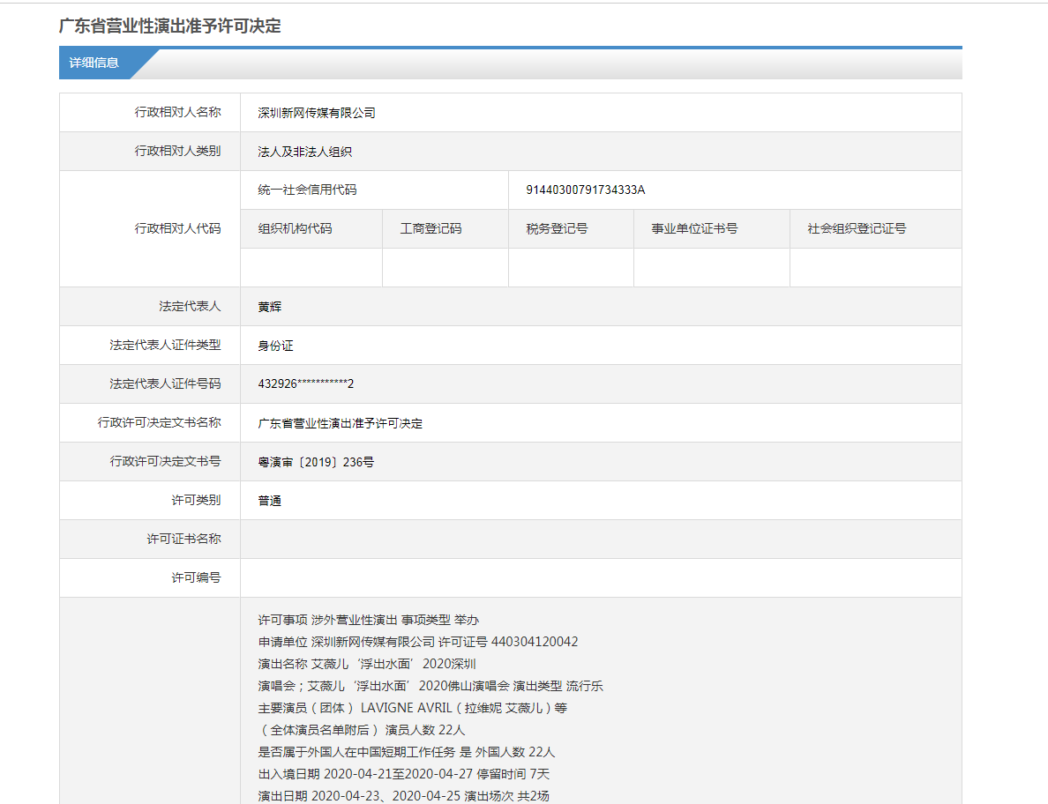
Task: Click the ID type value 身份证
Action: [275, 346]
